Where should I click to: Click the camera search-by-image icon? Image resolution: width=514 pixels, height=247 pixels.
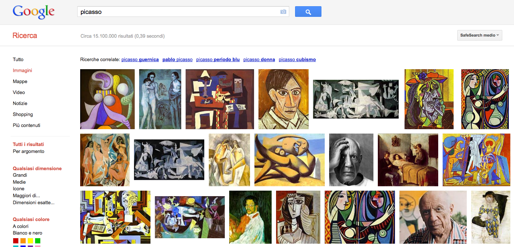(x=283, y=12)
